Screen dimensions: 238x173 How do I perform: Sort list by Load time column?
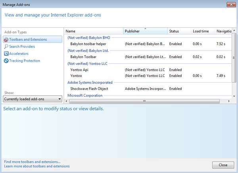click(x=203, y=31)
